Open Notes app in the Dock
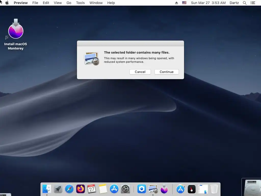 coord(103,189)
